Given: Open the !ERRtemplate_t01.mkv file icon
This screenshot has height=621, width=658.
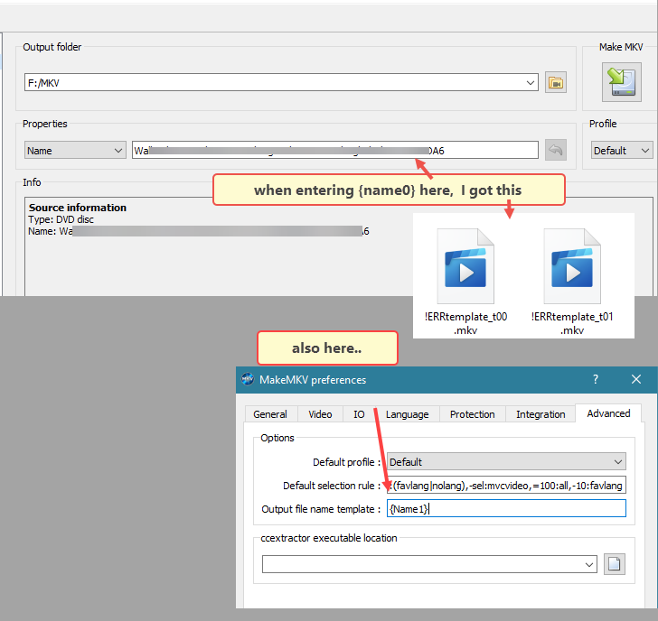Looking at the screenshot, I should coord(572,266).
